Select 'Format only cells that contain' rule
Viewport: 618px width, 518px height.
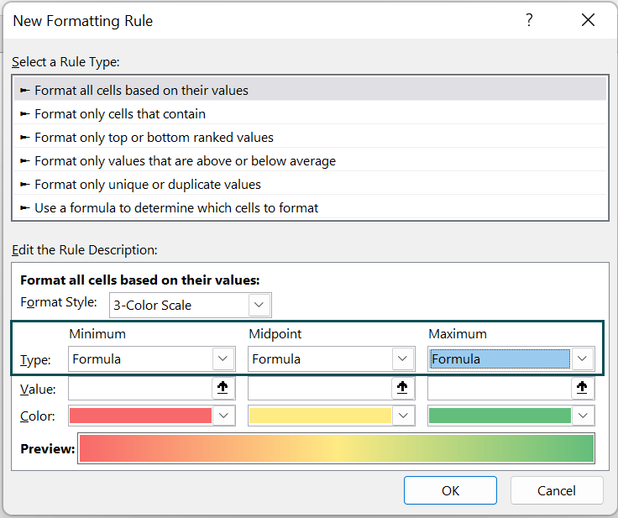(x=310, y=113)
